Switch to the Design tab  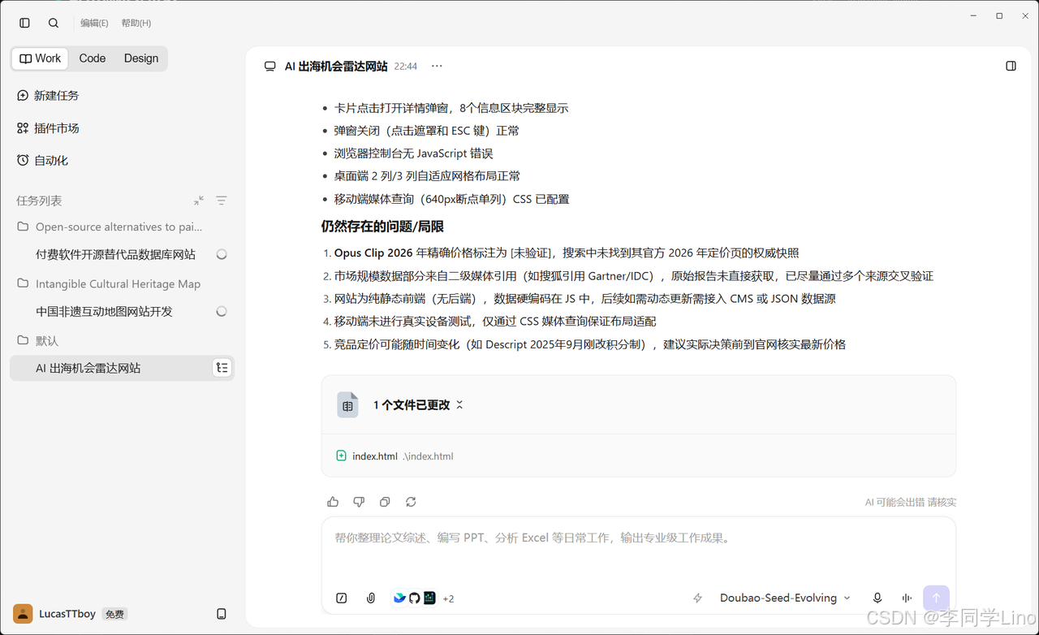[141, 58]
